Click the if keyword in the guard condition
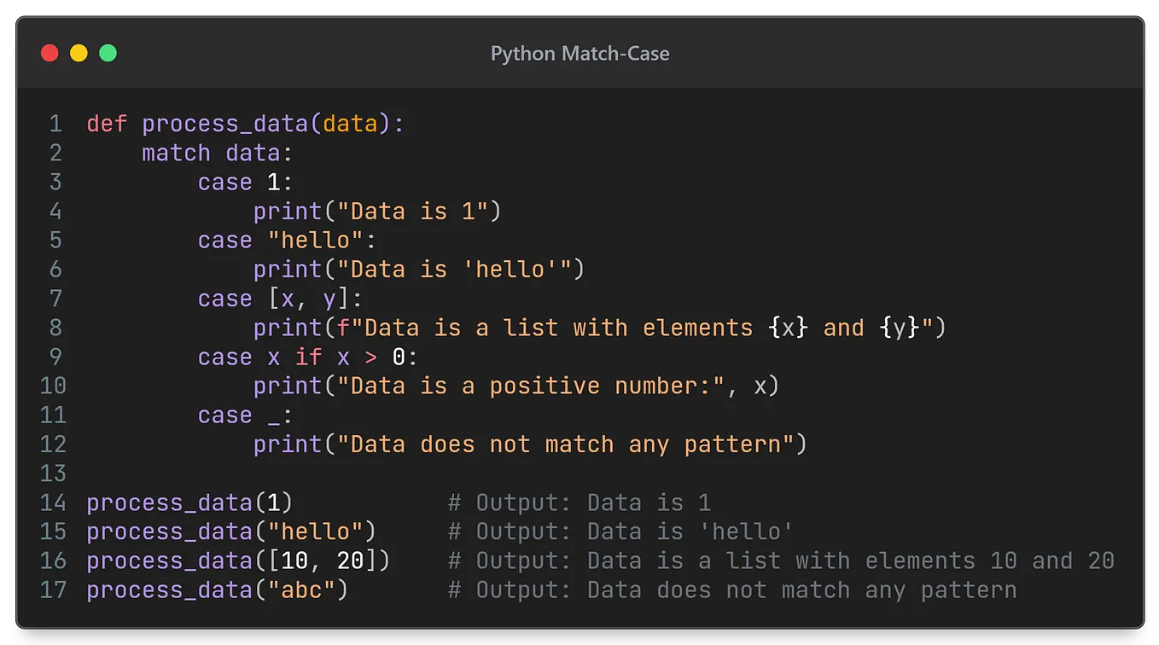Screen dimensions: 1159x645 point(308,357)
